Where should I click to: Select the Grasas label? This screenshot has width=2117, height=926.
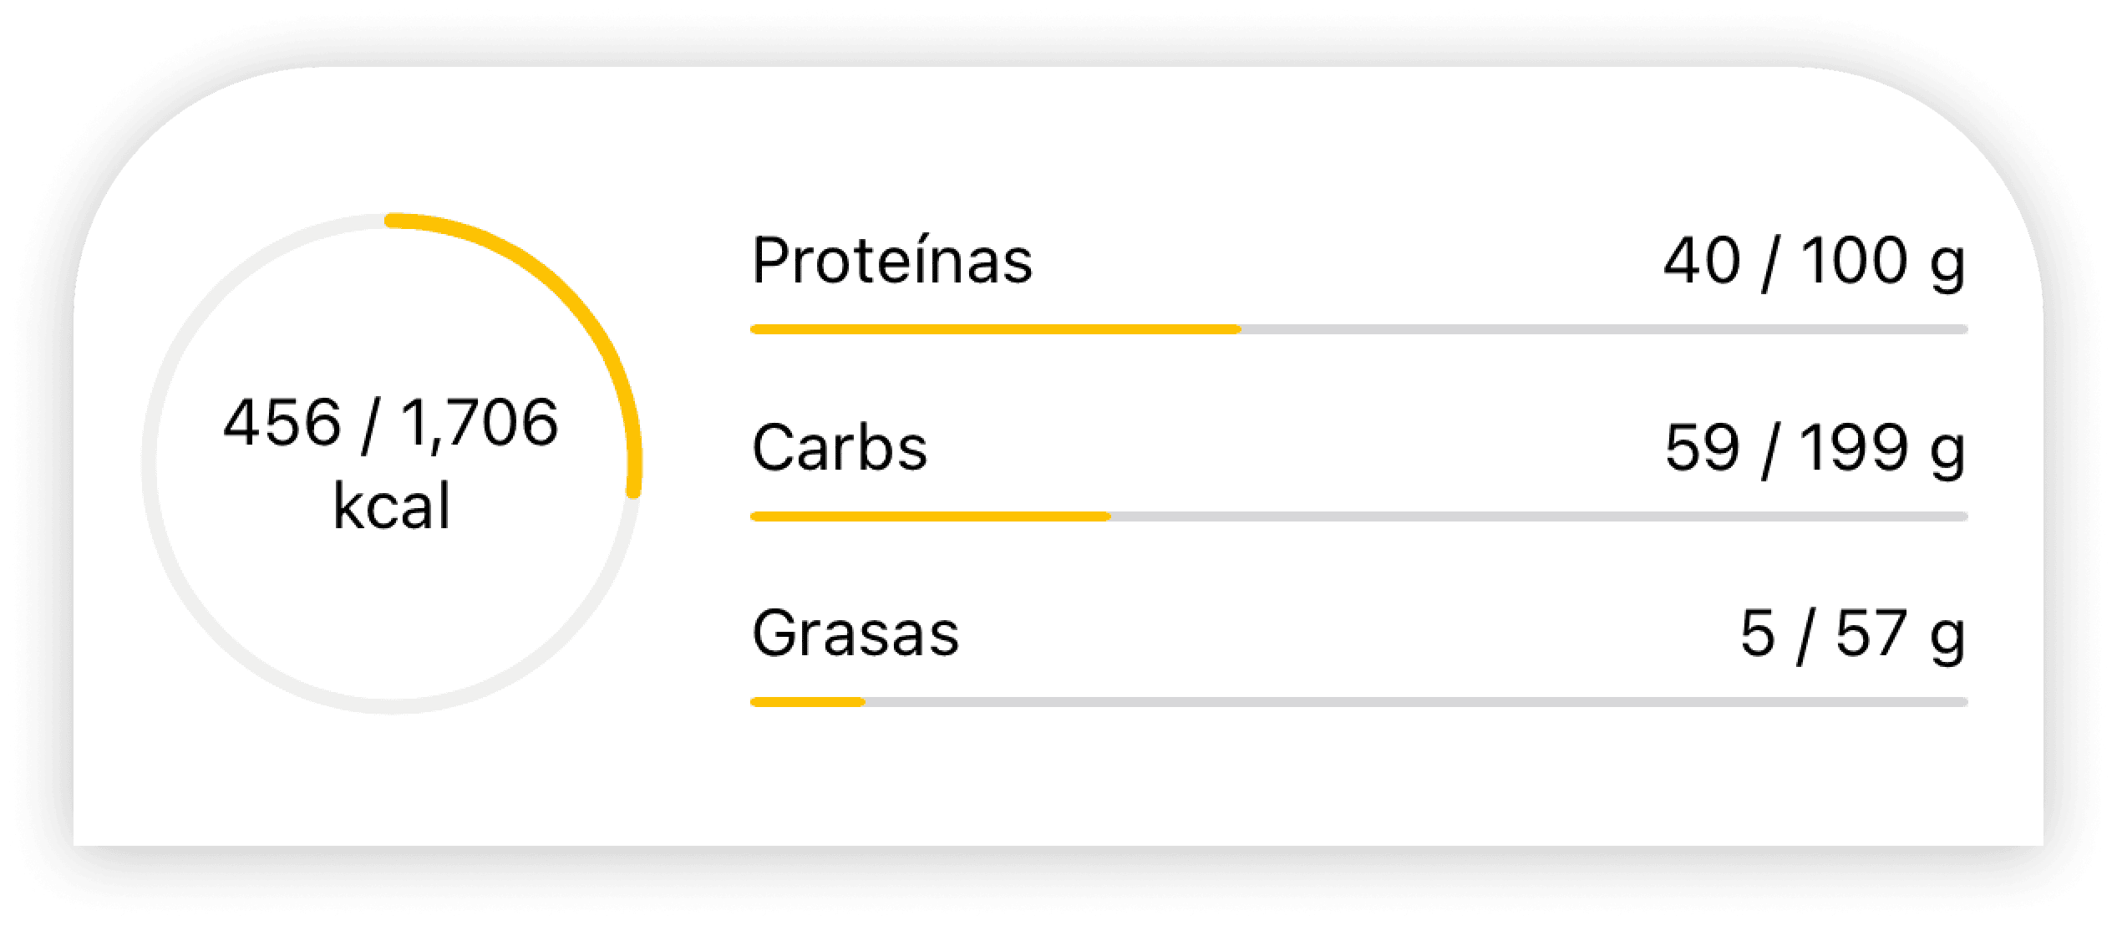point(855,633)
